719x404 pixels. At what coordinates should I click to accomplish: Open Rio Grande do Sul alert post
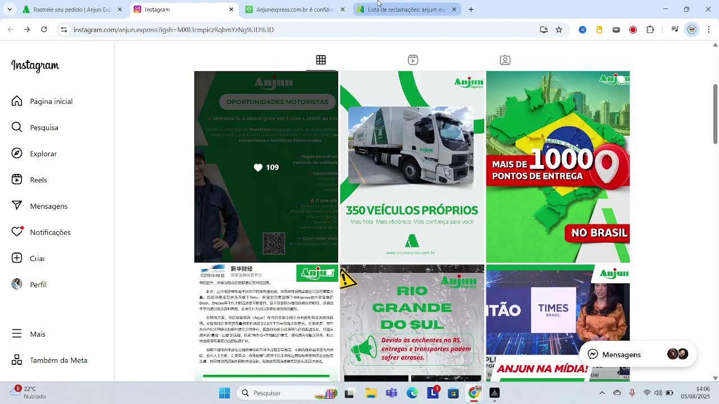412,323
